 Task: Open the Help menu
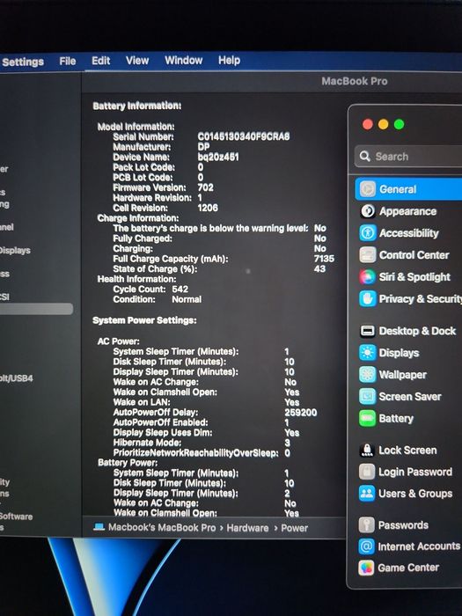[x=229, y=61]
